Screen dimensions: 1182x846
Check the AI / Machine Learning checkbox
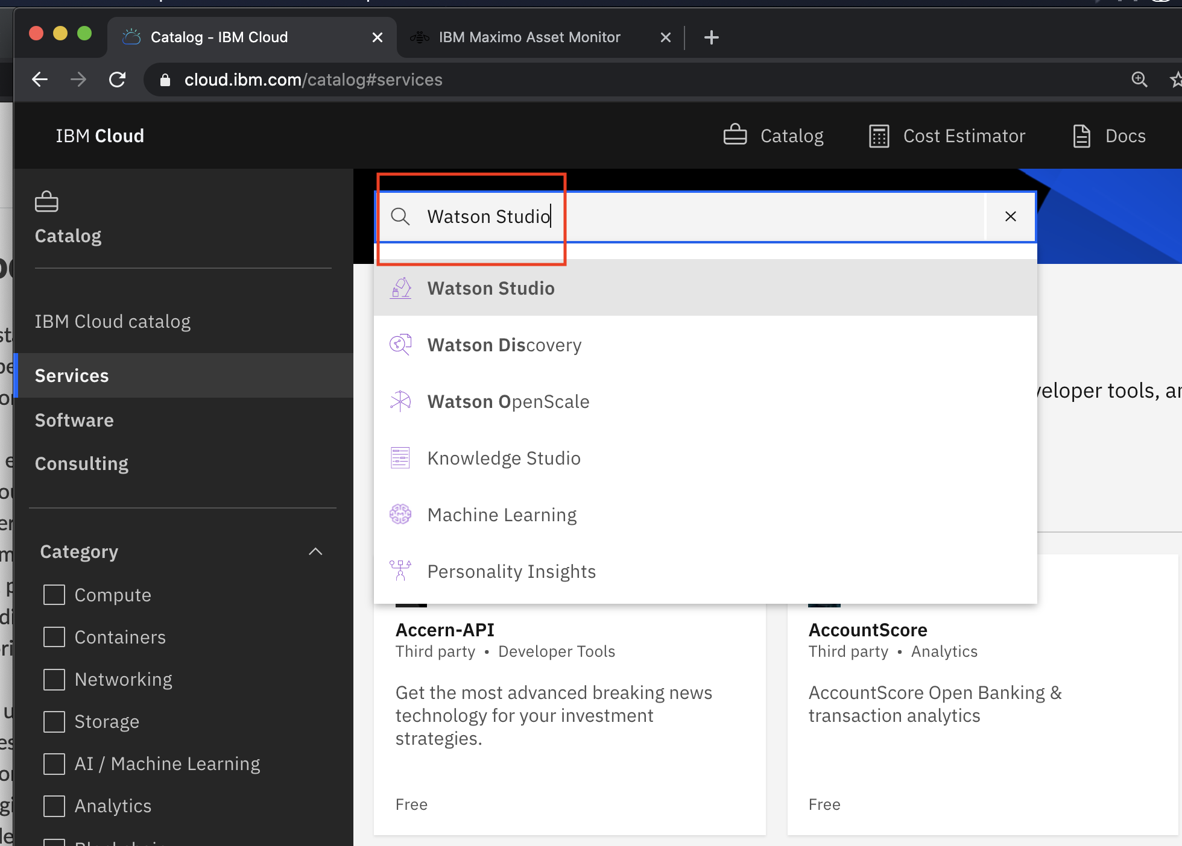click(x=54, y=763)
